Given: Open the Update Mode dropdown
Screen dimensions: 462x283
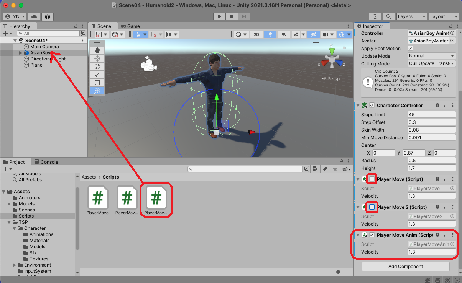Looking at the screenshot, I should coord(431,56).
